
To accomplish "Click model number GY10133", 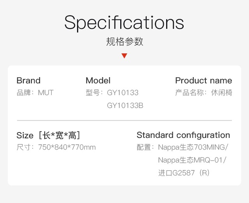I will (x=123, y=93).
